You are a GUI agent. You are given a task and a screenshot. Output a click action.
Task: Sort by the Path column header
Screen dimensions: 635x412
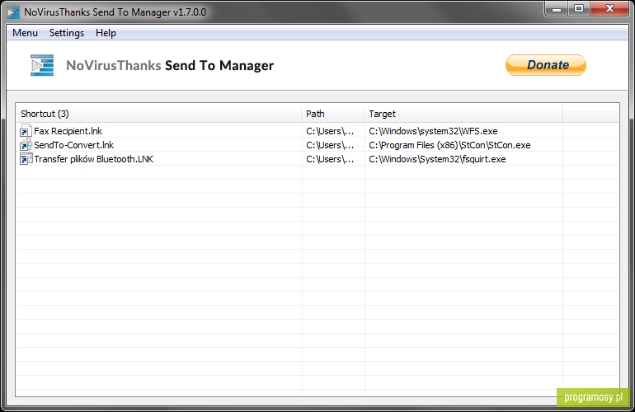tap(333, 114)
